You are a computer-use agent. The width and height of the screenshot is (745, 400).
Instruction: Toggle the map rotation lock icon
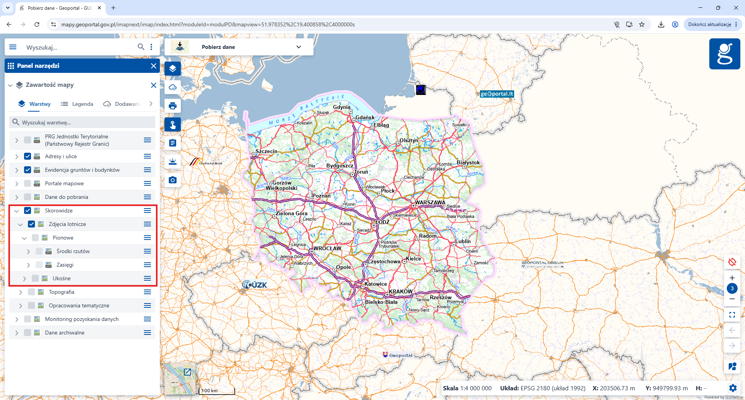click(732, 262)
